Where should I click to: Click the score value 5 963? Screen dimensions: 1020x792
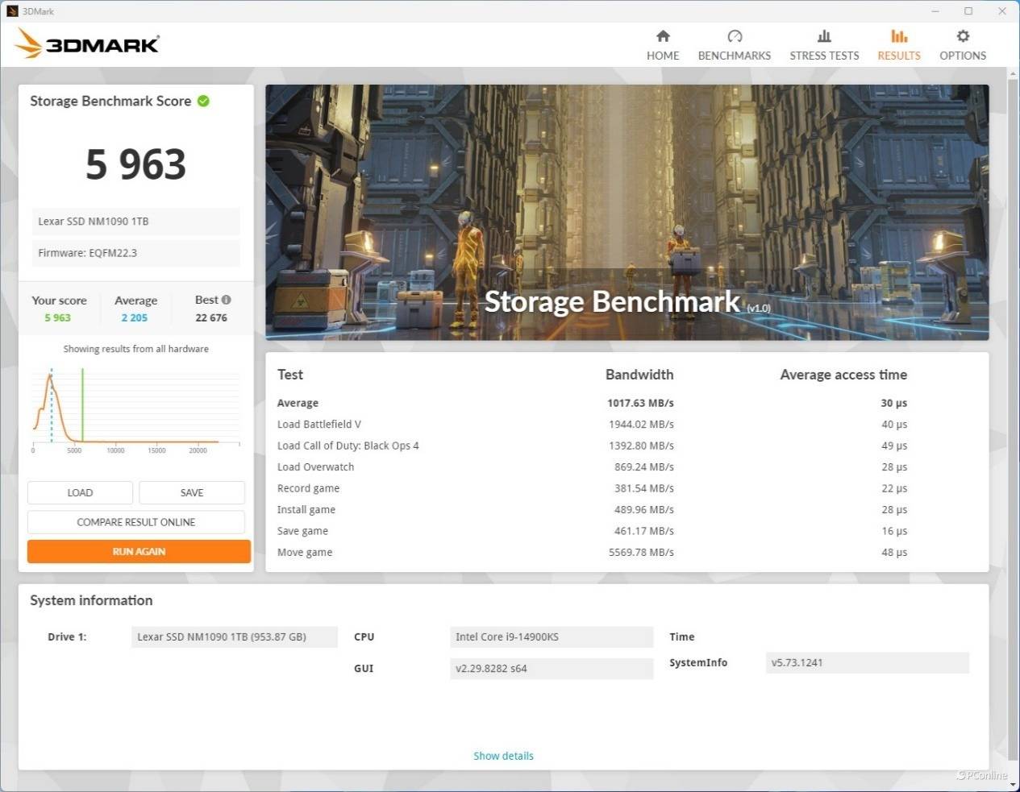point(136,164)
